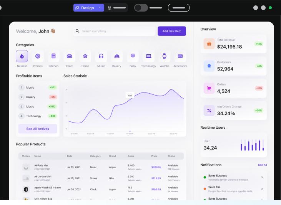Dismiss the first Sales Success notification
This screenshot has height=205, width=281.
tap(262, 177)
